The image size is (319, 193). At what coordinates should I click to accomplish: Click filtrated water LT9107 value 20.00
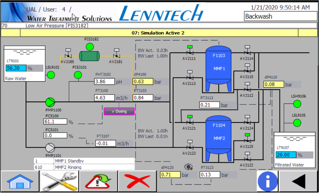[x=286, y=155]
